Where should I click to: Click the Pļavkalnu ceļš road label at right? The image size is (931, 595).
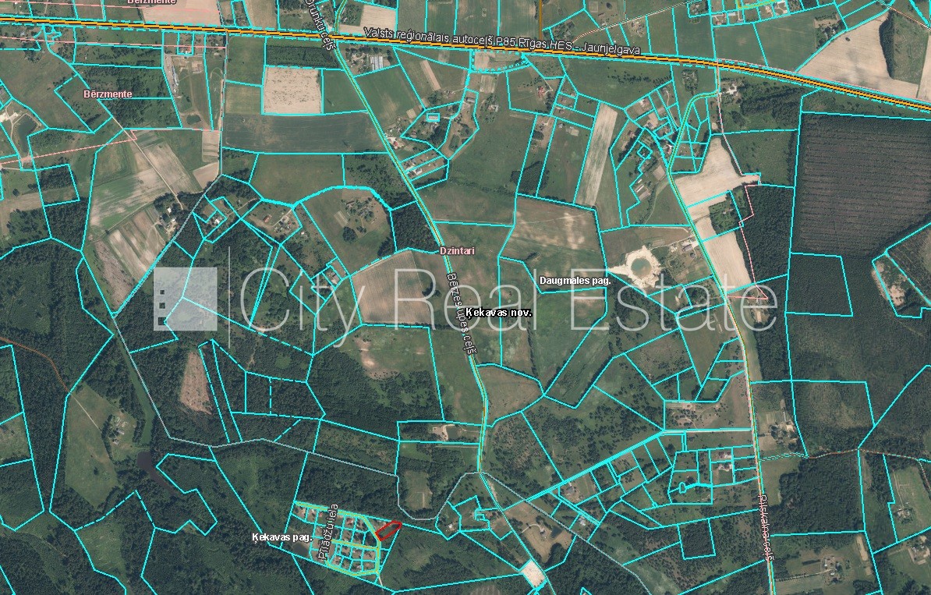coord(763,530)
